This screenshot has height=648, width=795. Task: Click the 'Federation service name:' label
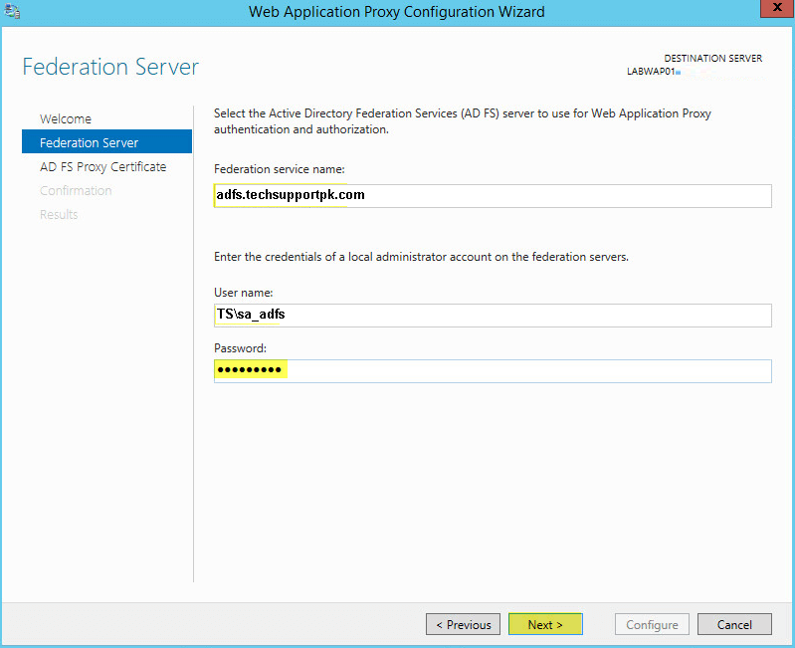pos(279,169)
